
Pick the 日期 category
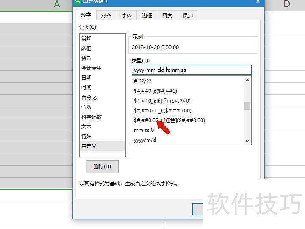[x=86, y=78]
